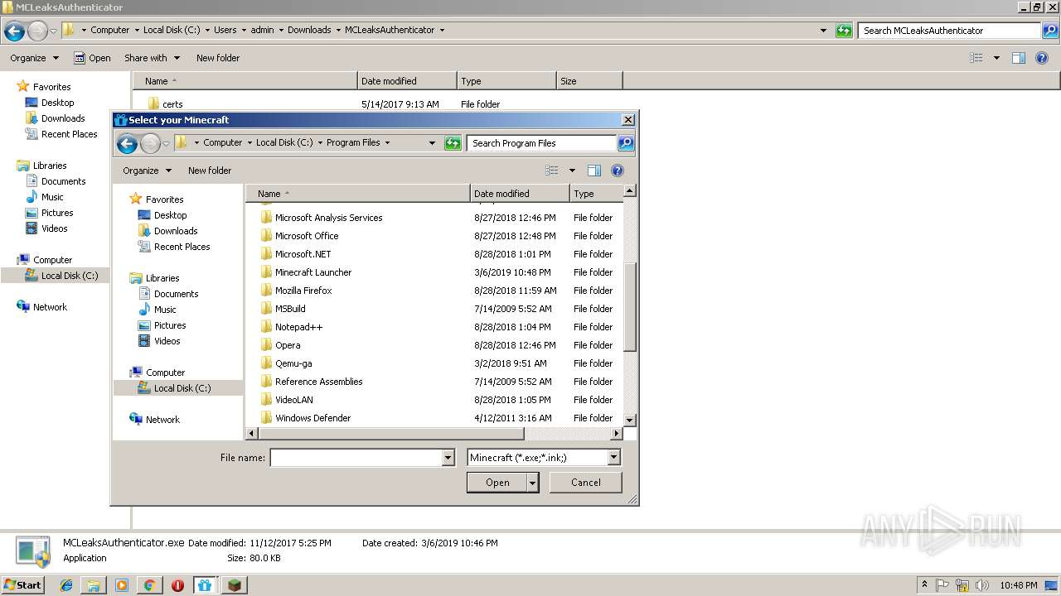1061x596 pixels.
Task: Sort dialog list by Type column
Action: point(596,194)
